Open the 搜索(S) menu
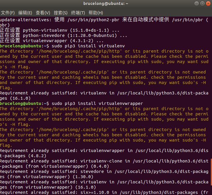Viewport: 212px width, 195px height. click(x=61, y=13)
